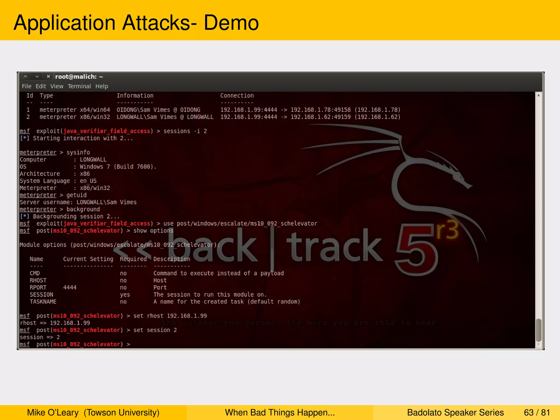This screenshot has height=420, width=560.
Task: Click the terminal window roll-up arrow icon
Action: [x=25, y=77]
